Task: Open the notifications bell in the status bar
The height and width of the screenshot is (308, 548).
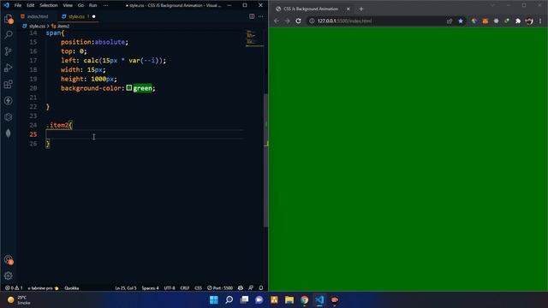Action: pos(260,288)
